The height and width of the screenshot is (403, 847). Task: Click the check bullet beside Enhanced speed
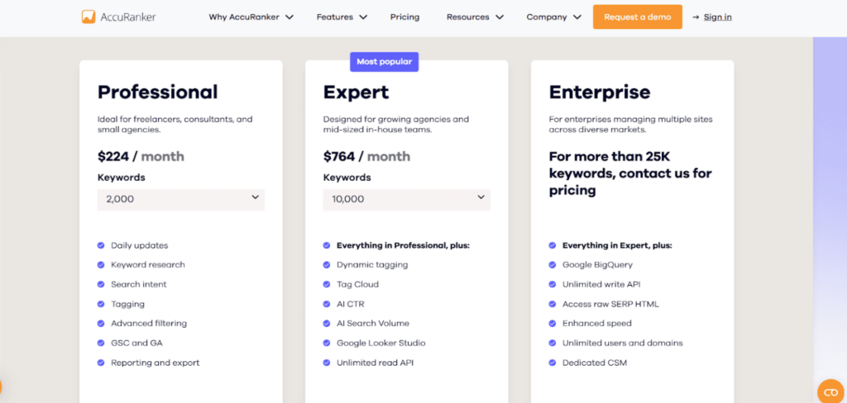(553, 324)
